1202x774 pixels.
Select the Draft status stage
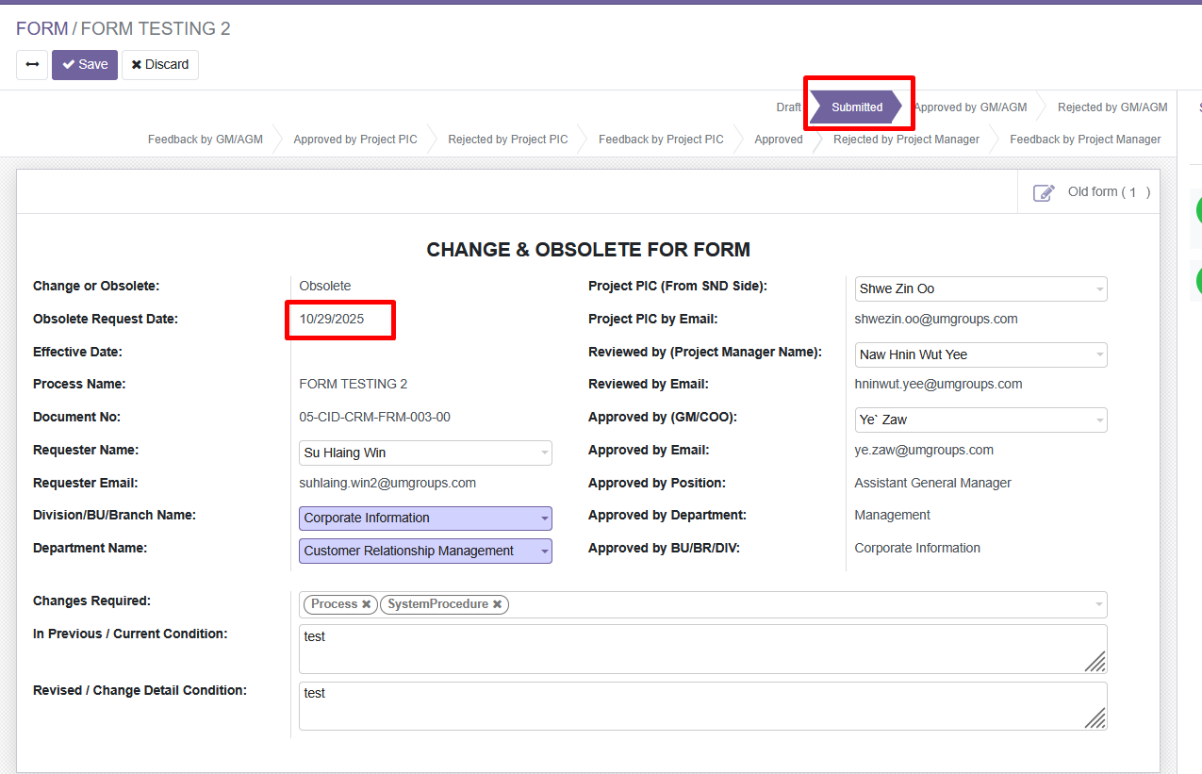point(788,107)
